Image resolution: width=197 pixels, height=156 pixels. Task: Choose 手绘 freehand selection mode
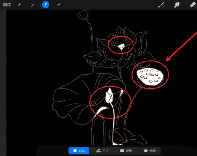click(102, 151)
